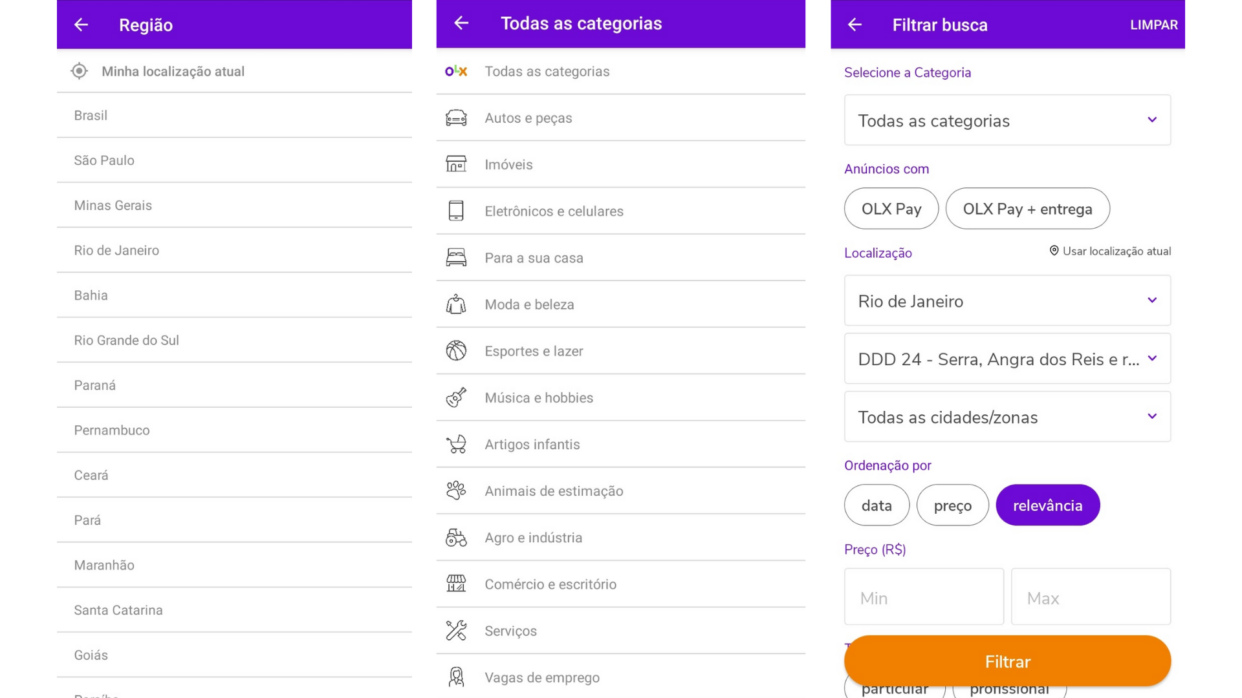Enable the OLX Pay filter chip
The image size is (1242, 698).
coord(891,208)
